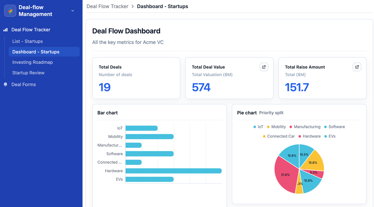Click the Total Raise Amount value 151.7
The height and width of the screenshot is (207, 374).
pyautogui.click(x=297, y=87)
